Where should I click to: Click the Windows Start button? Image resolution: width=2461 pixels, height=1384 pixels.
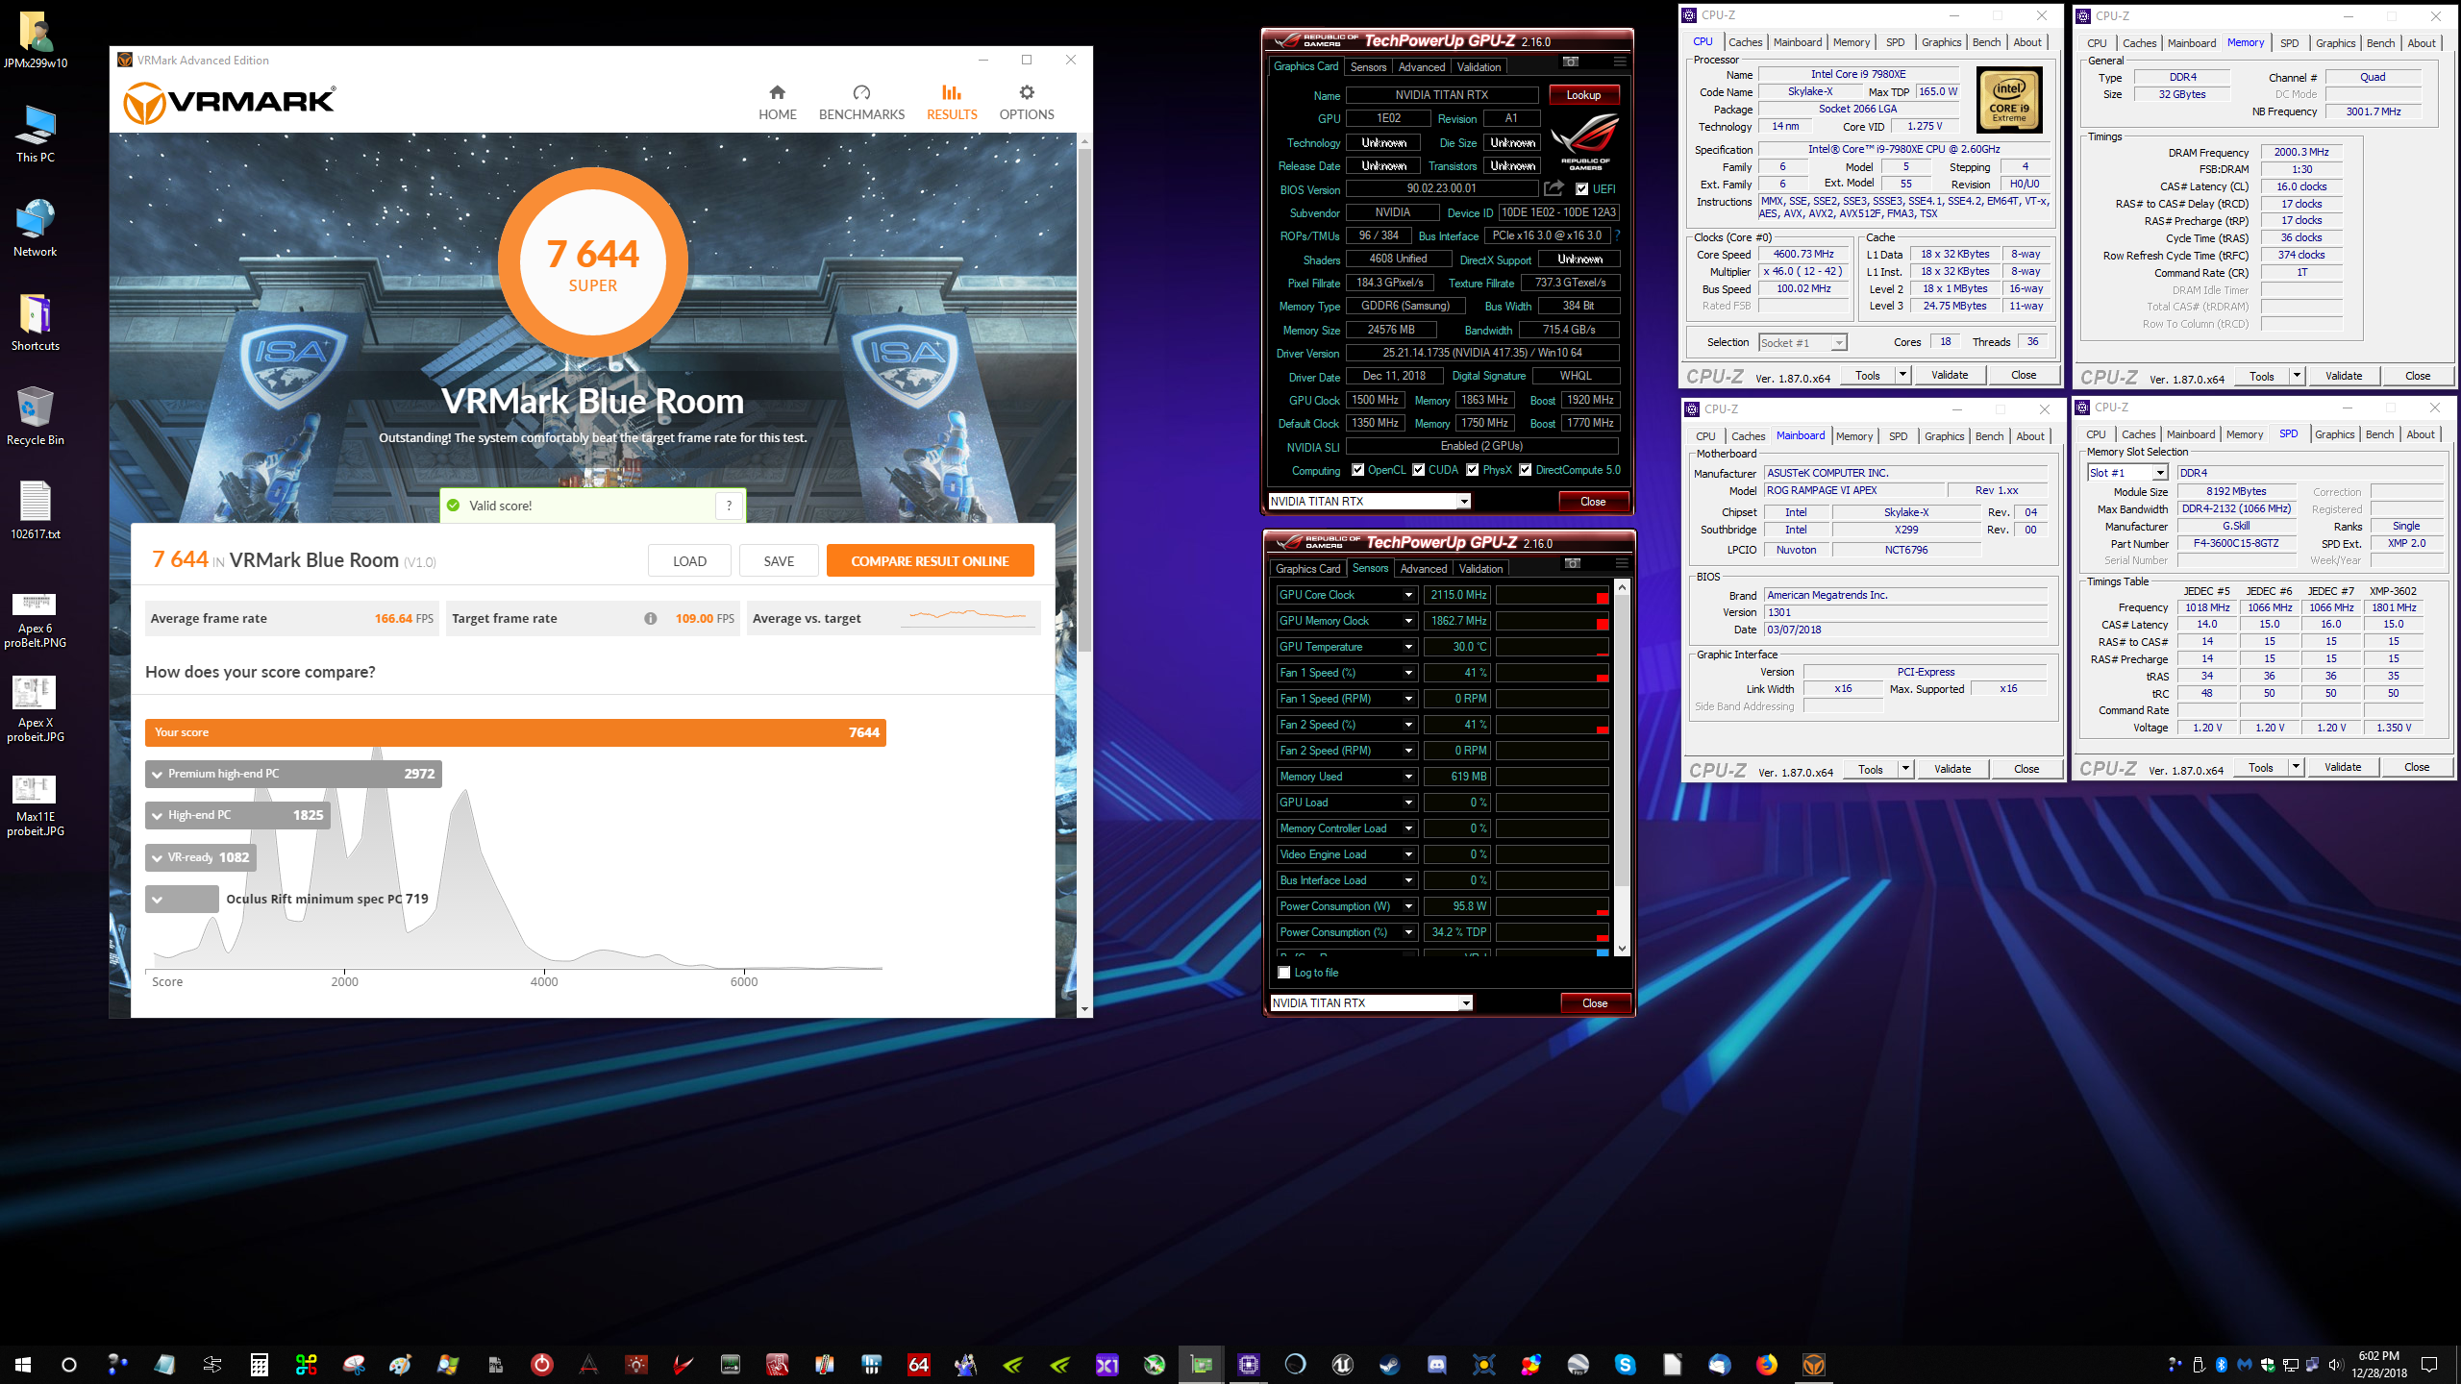pos(23,1364)
